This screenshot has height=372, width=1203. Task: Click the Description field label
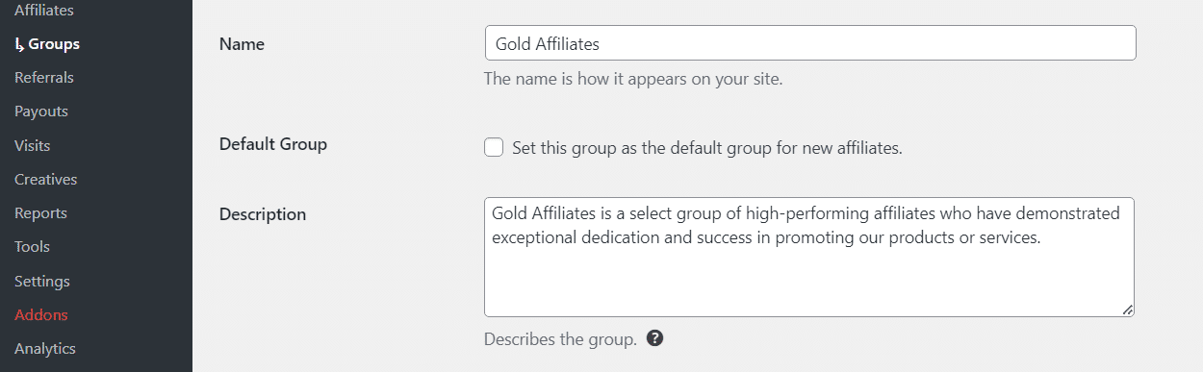pyautogui.click(x=263, y=214)
